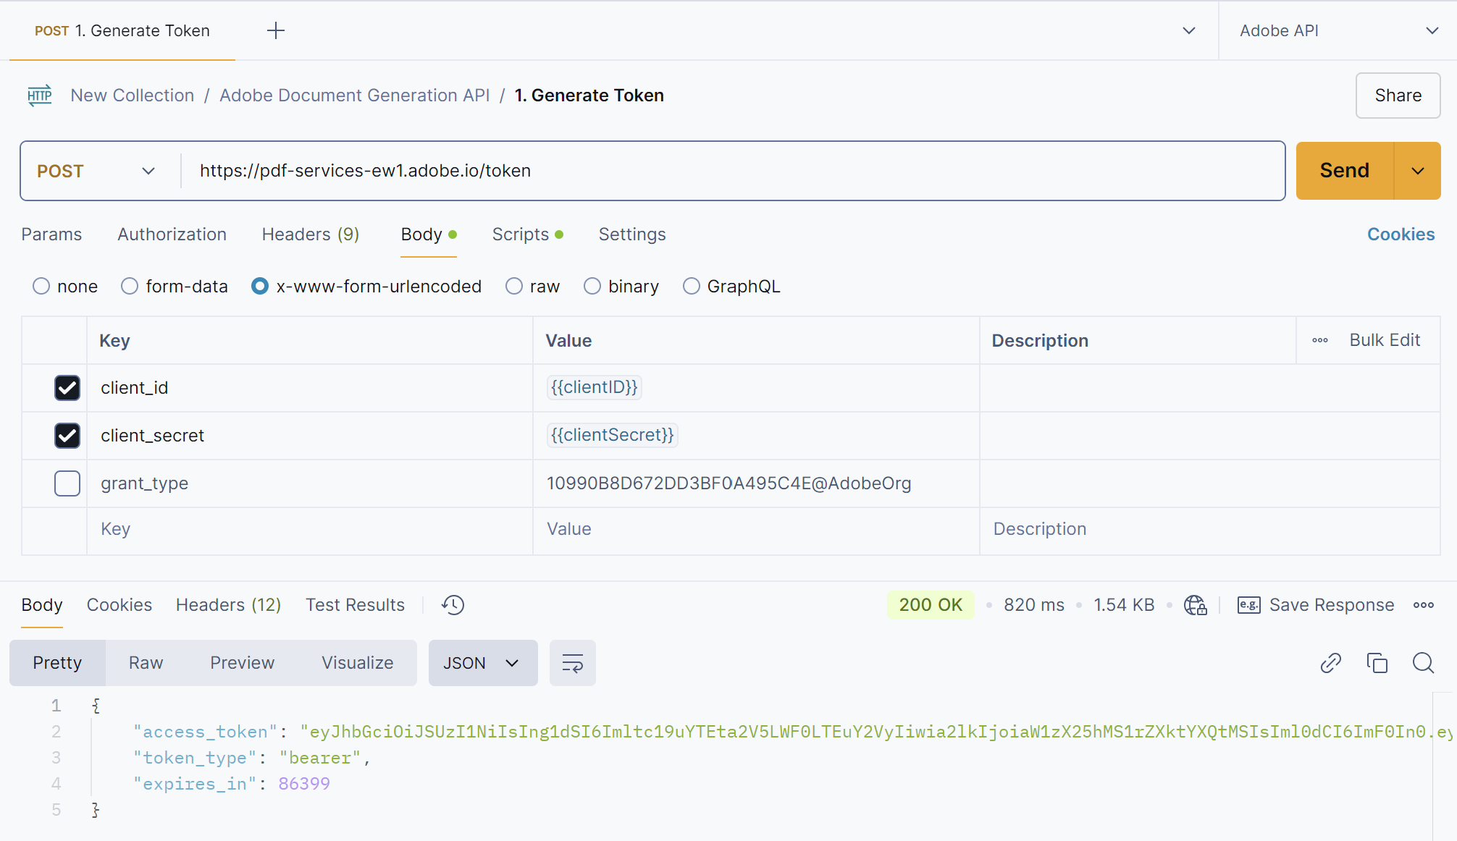The image size is (1457, 841).
Task: Toggle line wrapping in the response viewer
Action: 572,662
